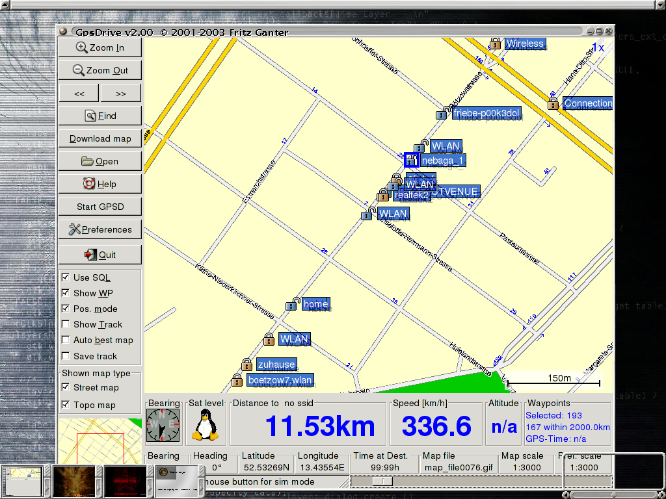The width and height of the screenshot is (666, 499).
Task: Click the "Hufelandstrasse" street label on the map
Action: [470, 359]
